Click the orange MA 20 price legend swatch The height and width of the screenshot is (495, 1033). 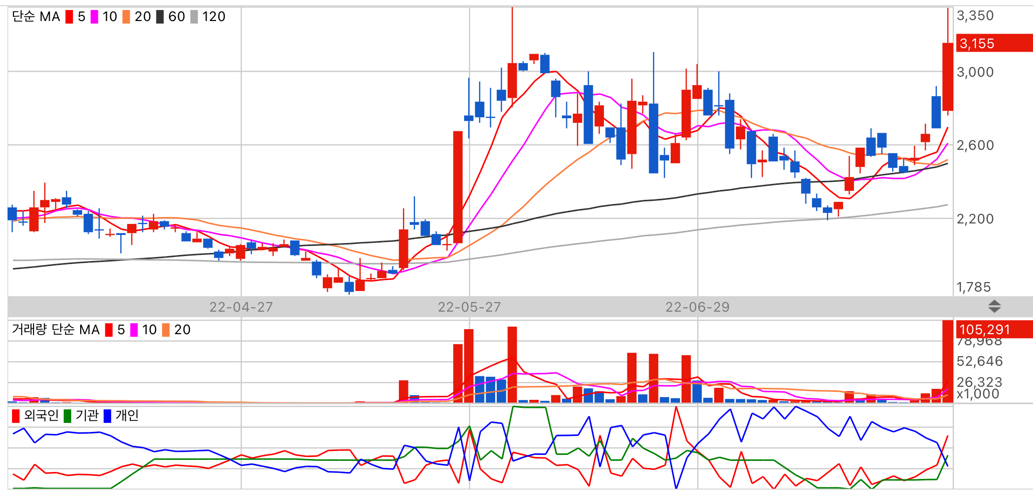(x=126, y=17)
